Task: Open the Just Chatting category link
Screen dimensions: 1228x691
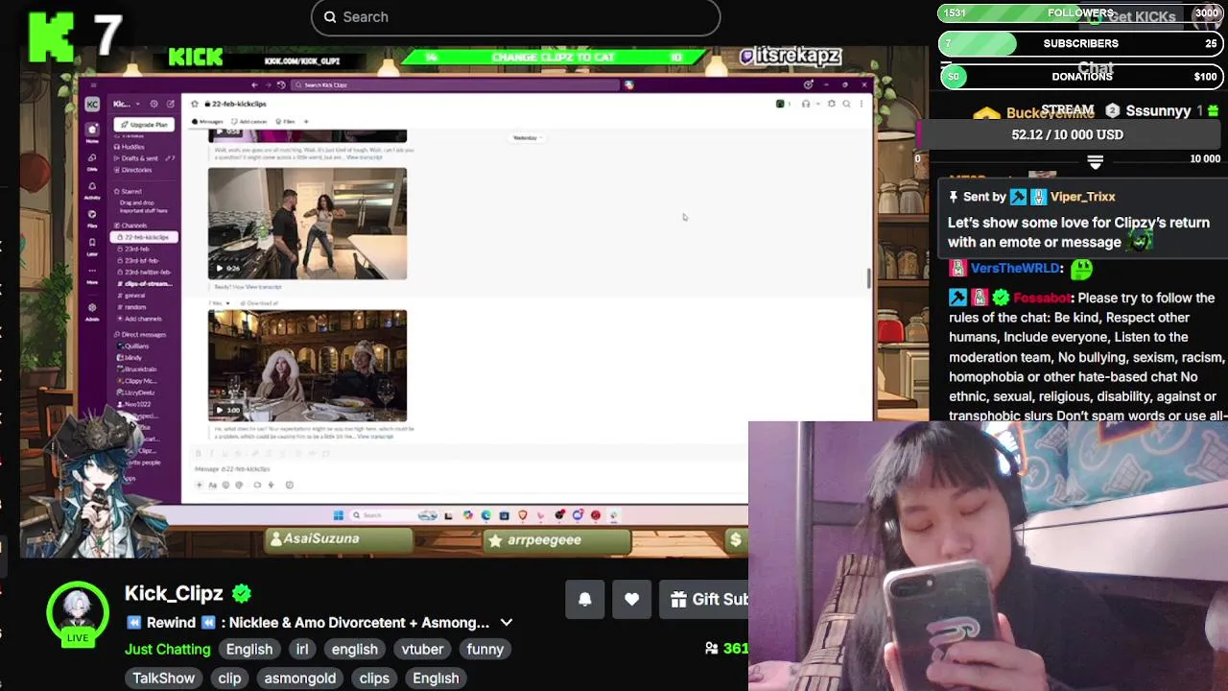Action: click(x=167, y=650)
